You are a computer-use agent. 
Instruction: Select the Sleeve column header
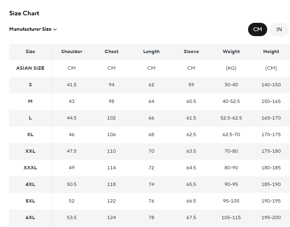pyautogui.click(x=191, y=51)
